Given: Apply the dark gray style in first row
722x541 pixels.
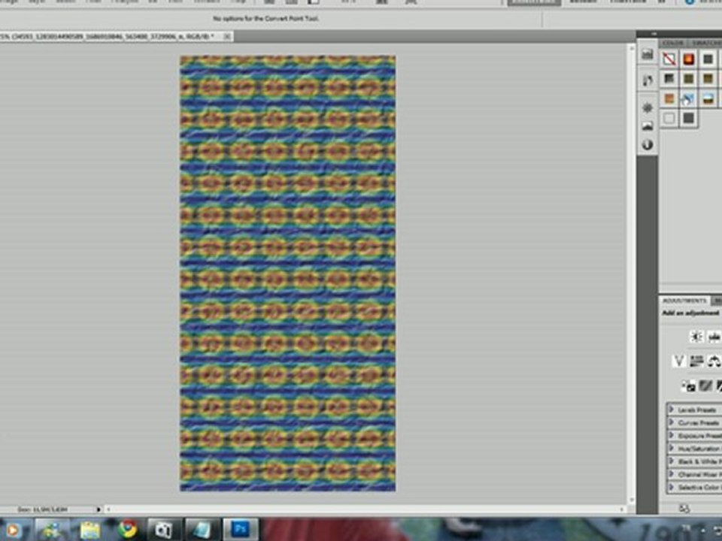Looking at the screenshot, I should point(708,59).
